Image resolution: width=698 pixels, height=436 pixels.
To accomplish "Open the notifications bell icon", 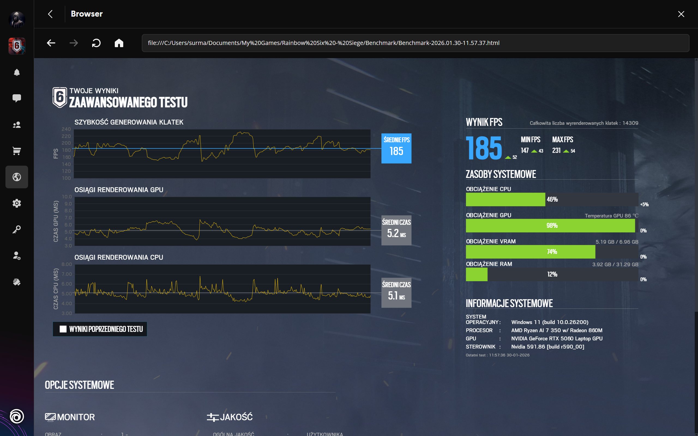I will coord(17,72).
